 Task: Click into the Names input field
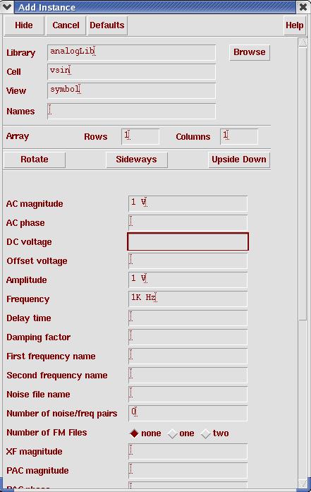coord(131,111)
